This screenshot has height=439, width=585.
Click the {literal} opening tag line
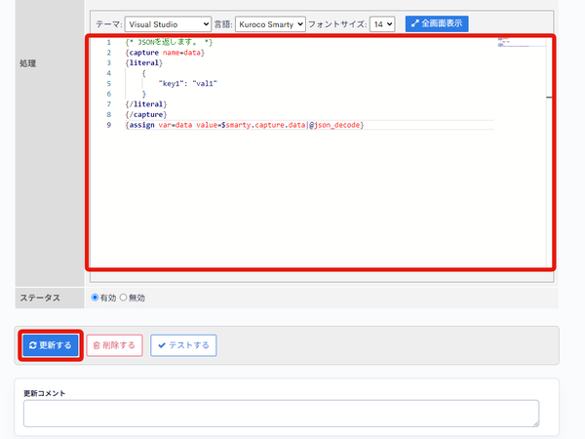pyautogui.click(x=144, y=62)
